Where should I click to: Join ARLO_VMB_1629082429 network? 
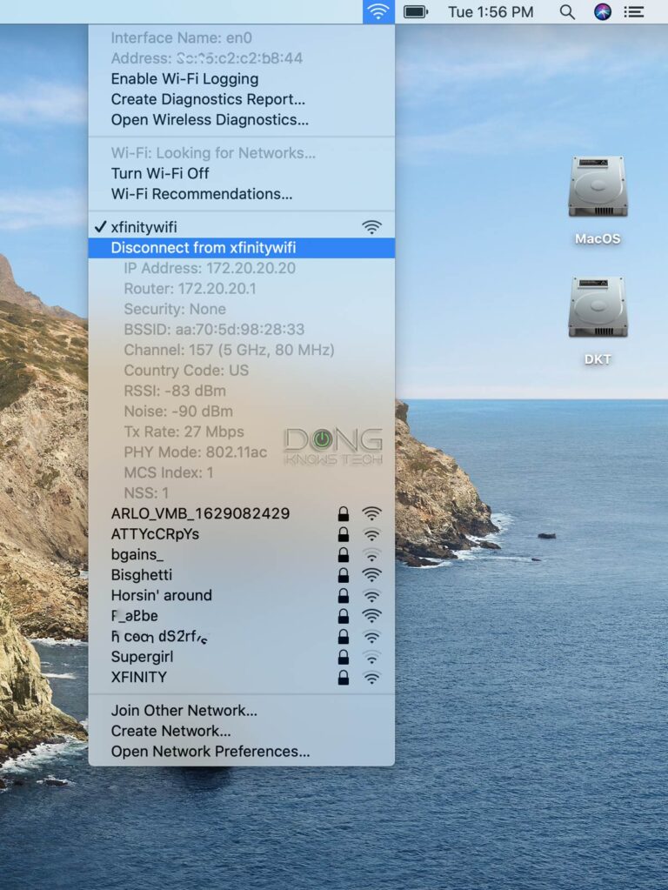tap(241, 513)
